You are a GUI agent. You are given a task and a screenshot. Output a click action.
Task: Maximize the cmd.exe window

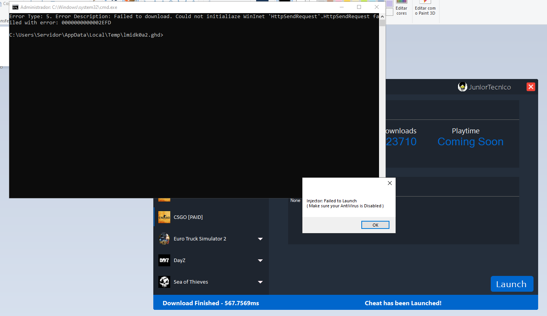359,7
